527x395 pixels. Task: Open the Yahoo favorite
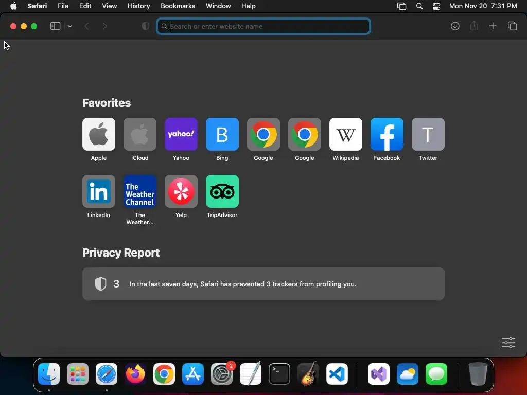(181, 134)
